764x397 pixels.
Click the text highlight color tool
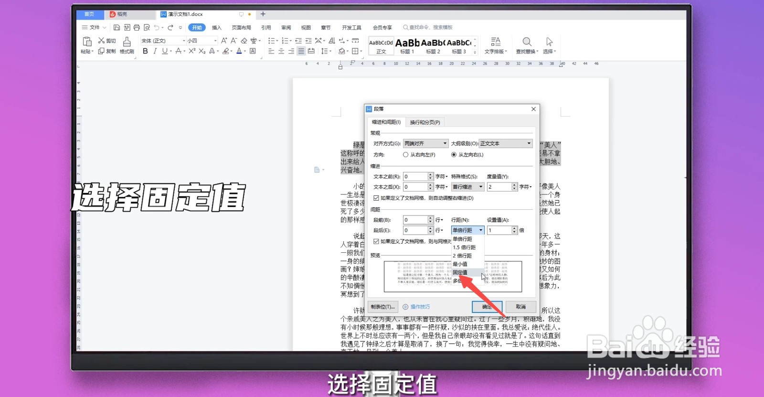[225, 51]
